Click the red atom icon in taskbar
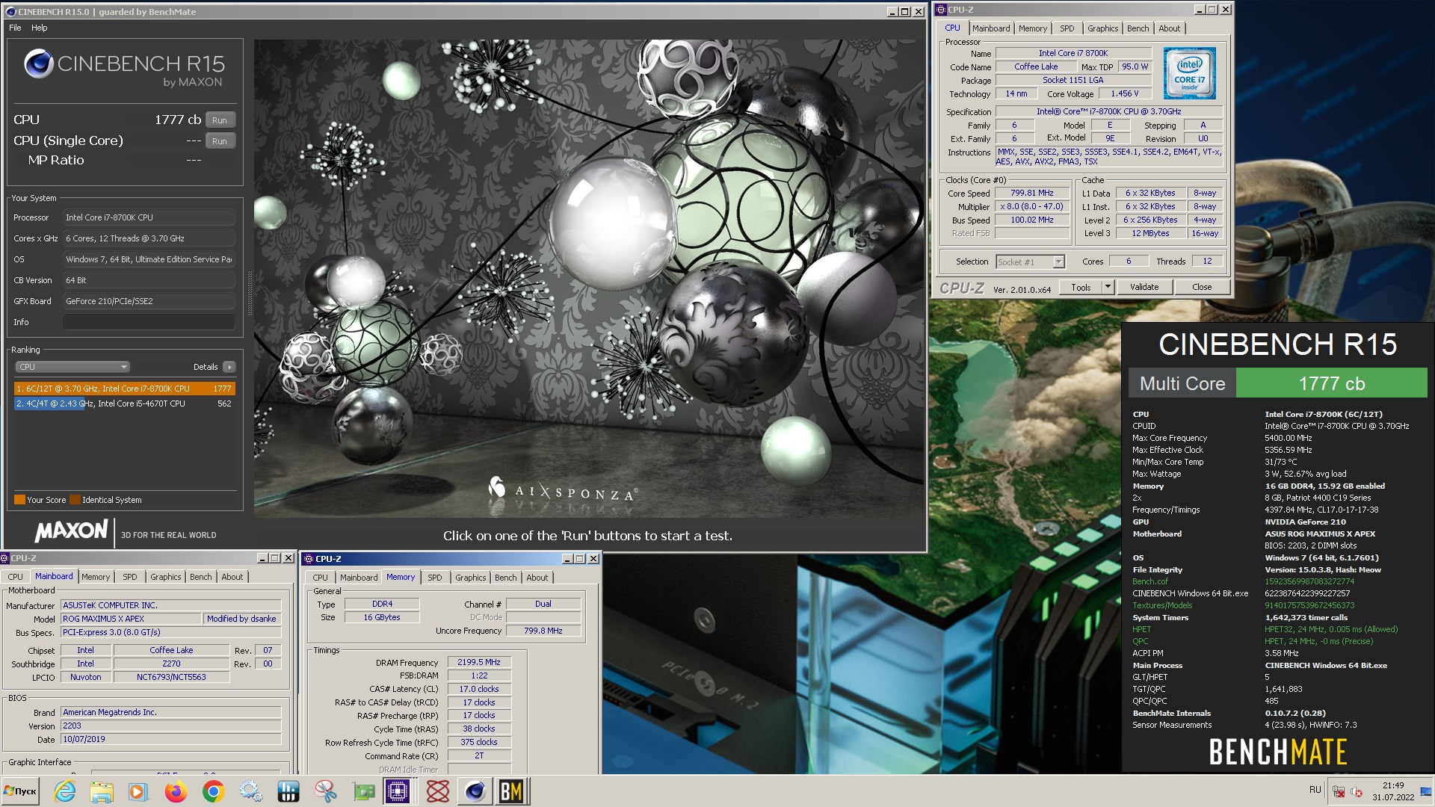The image size is (1435, 807). [437, 791]
